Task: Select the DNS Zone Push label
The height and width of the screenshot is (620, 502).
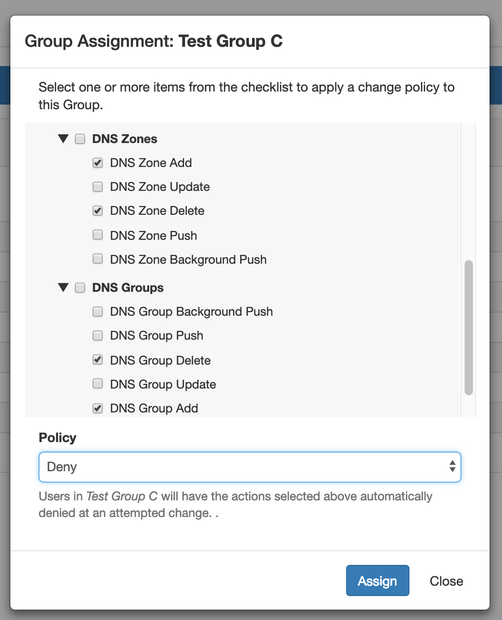Action: [x=153, y=236]
